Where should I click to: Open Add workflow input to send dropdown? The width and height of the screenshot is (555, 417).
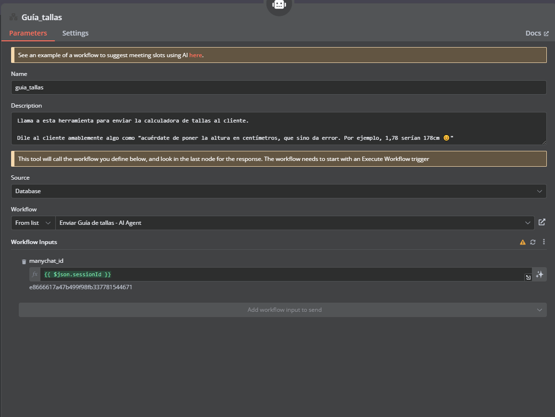pyautogui.click(x=282, y=310)
